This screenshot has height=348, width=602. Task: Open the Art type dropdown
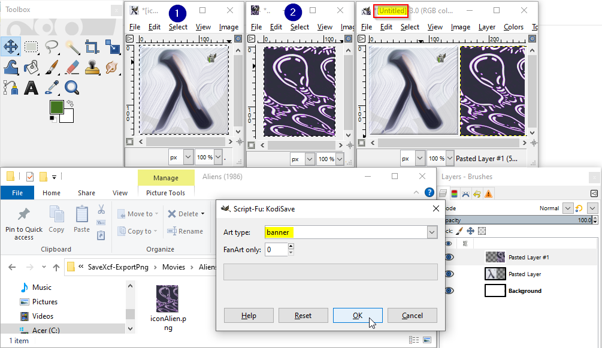[x=432, y=232]
